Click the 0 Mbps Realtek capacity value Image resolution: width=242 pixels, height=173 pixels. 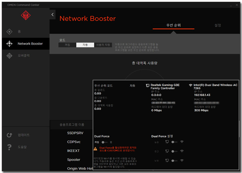(157, 110)
